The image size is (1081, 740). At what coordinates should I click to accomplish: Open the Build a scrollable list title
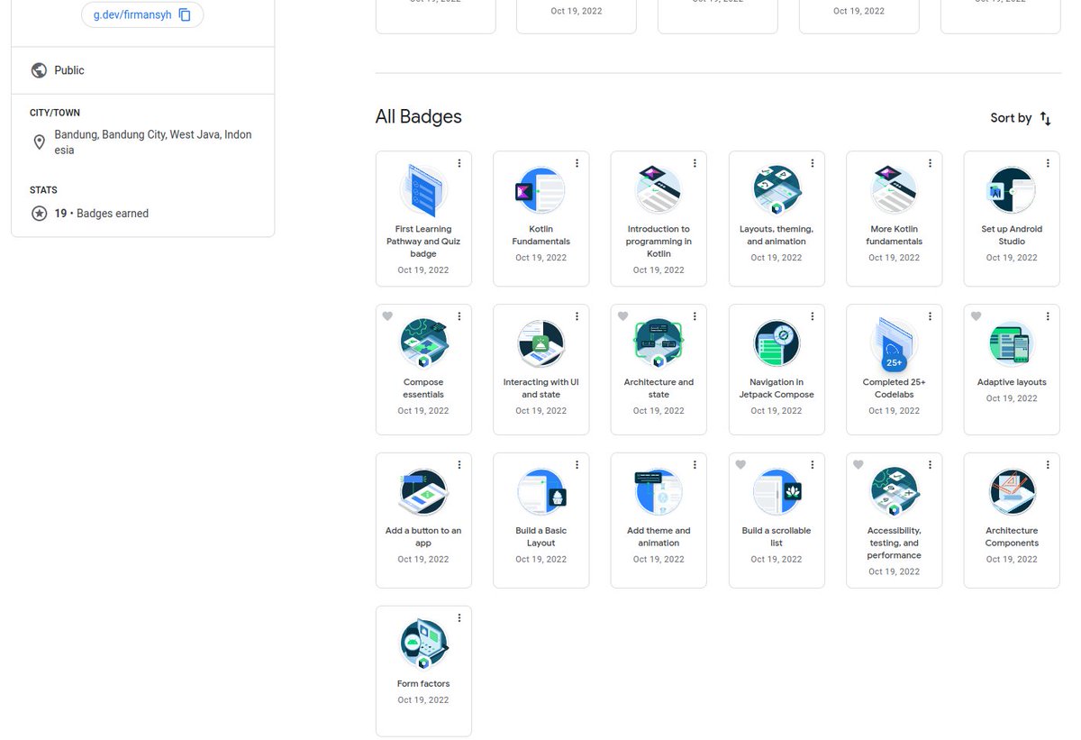tap(777, 537)
